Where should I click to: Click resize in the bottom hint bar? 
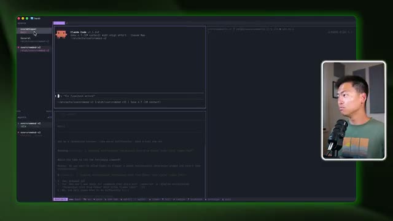point(179,200)
